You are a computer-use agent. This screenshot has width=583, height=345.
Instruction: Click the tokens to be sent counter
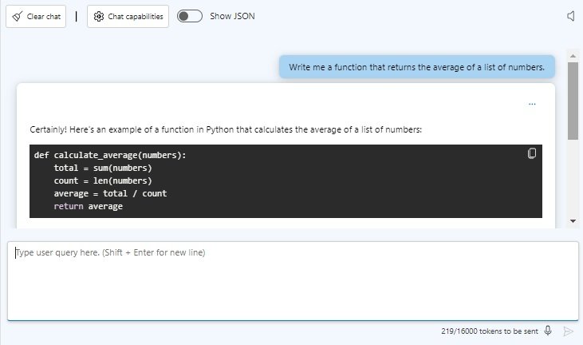pyautogui.click(x=490, y=331)
